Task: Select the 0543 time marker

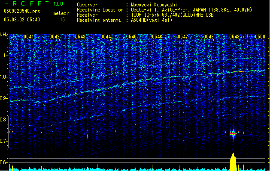Action: click(80, 37)
